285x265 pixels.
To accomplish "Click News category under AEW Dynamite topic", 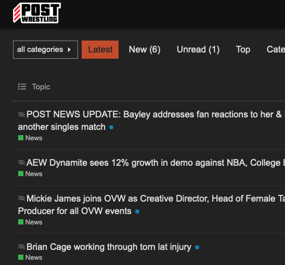I will pyautogui.click(x=30, y=174).
